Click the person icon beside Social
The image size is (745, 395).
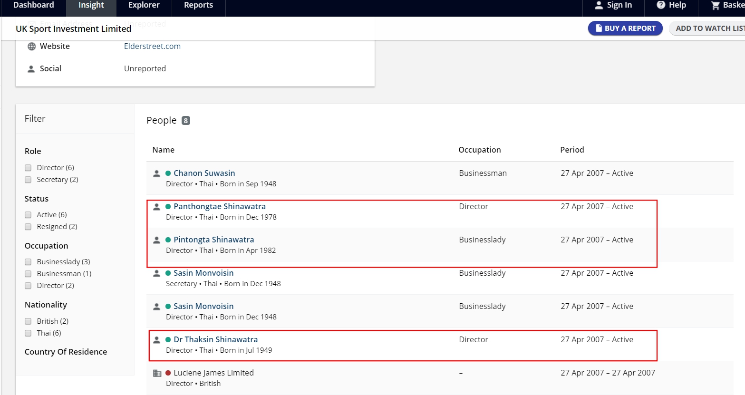click(x=31, y=69)
